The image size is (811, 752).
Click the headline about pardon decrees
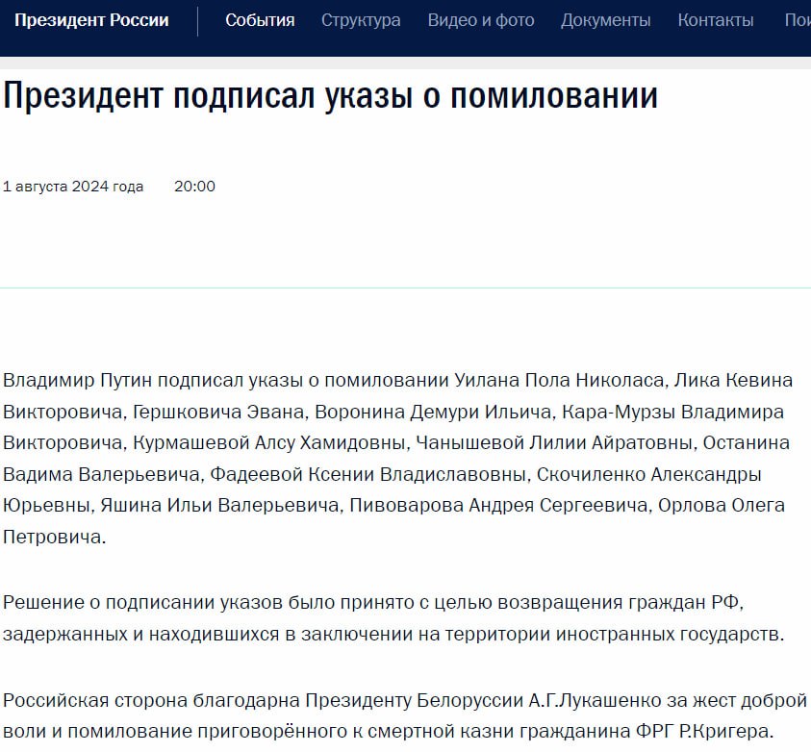coord(330,97)
